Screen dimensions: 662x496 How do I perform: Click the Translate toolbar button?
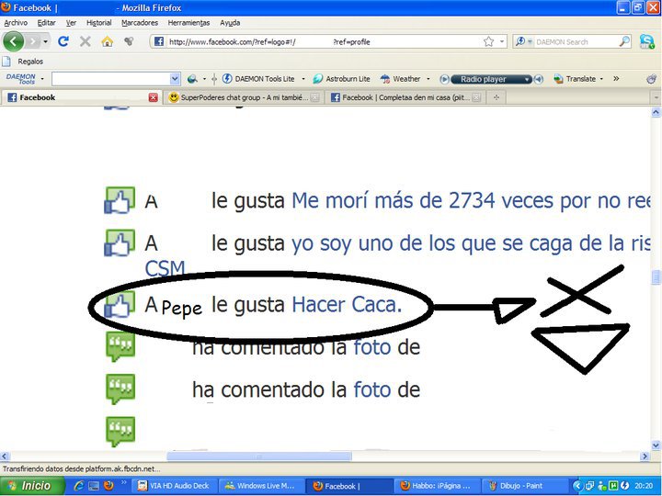click(575, 79)
